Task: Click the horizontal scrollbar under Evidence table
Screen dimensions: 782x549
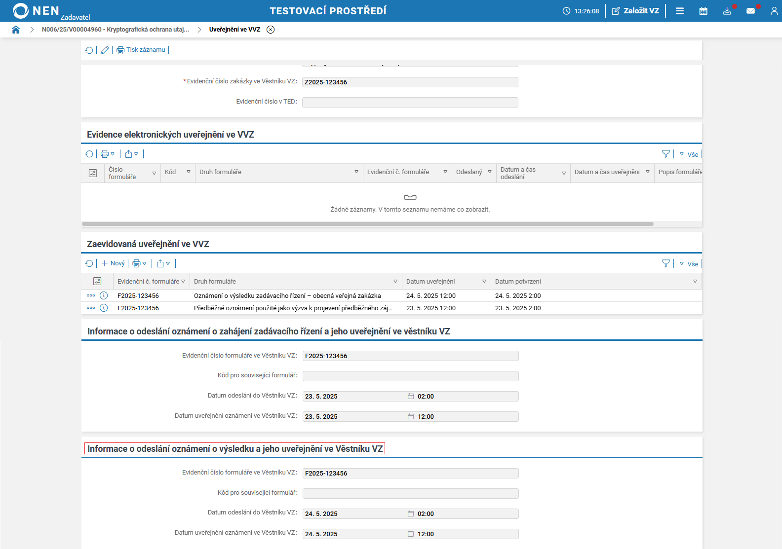Action: pos(367,224)
